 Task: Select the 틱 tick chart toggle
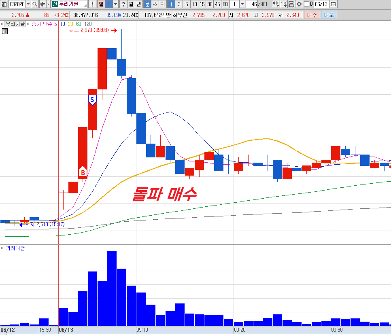[x=162, y=4]
